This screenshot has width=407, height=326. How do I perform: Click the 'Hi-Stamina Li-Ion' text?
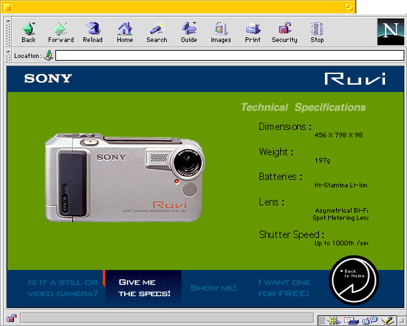tap(341, 185)
